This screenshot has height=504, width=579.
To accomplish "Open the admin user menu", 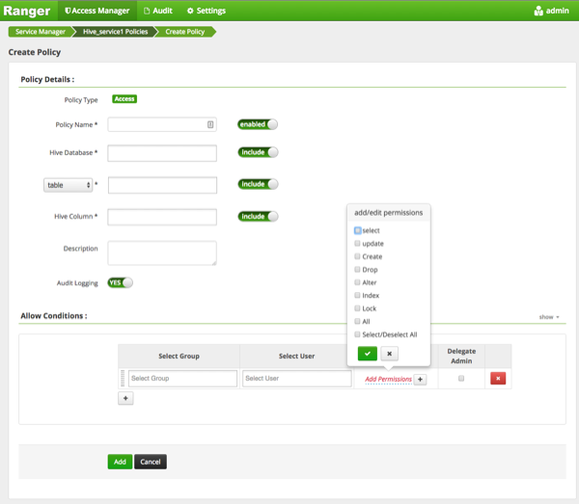I will click(x=550, y=11).
